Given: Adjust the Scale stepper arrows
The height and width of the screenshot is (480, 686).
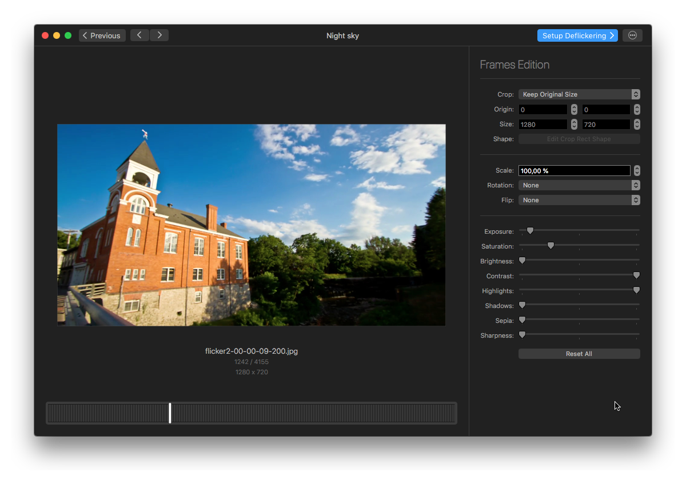Looking at the screenshot, I should click(x=637, y=170).
